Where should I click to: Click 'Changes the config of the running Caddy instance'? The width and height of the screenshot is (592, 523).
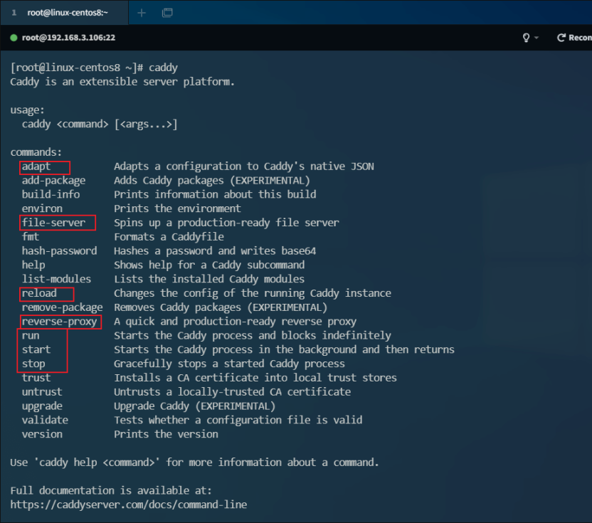[253, 293]
